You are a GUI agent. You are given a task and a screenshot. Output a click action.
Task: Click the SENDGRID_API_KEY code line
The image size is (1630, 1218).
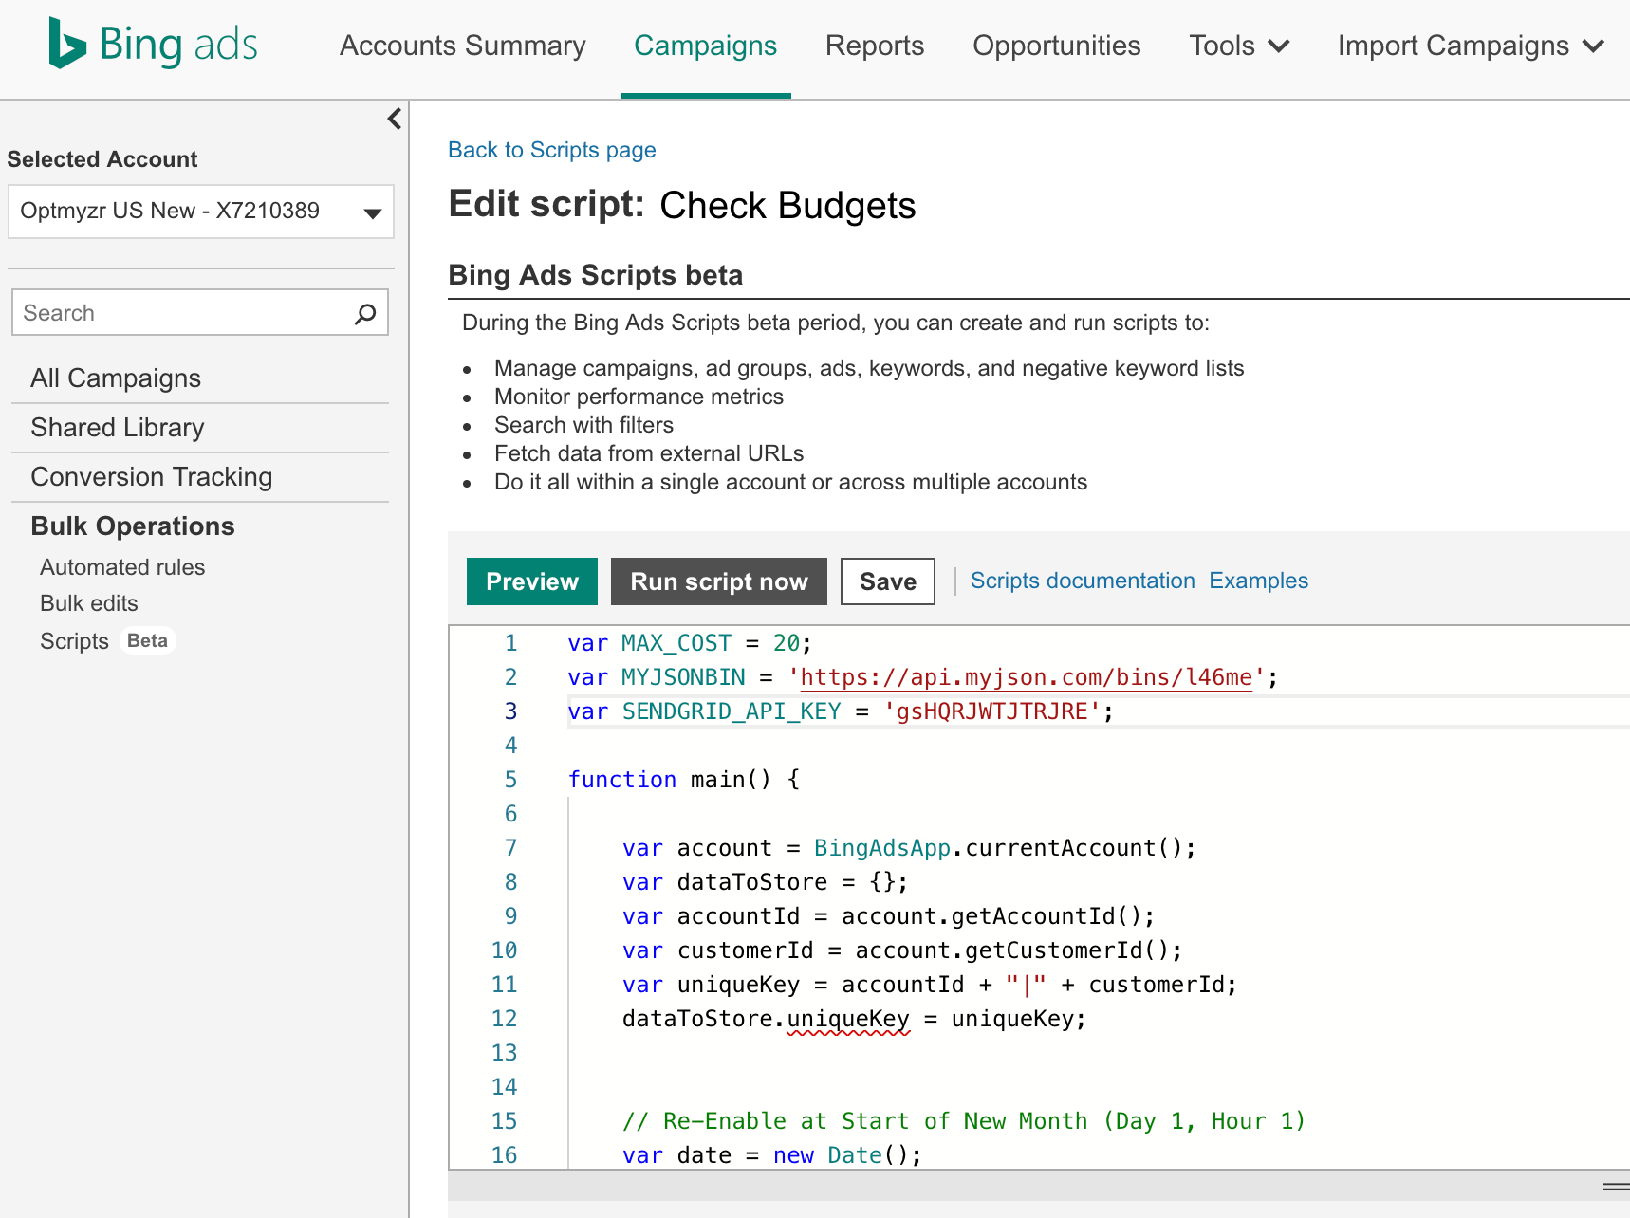click(x=841, y=711)
